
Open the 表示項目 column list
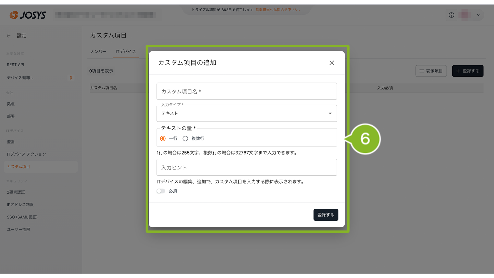pos(431,71)
